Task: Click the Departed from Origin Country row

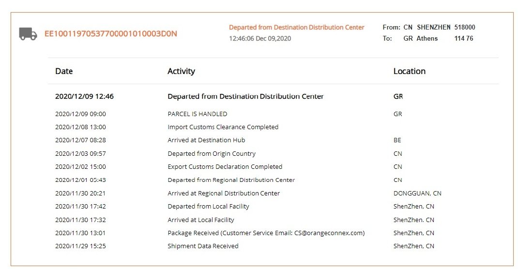Action: 211,154
